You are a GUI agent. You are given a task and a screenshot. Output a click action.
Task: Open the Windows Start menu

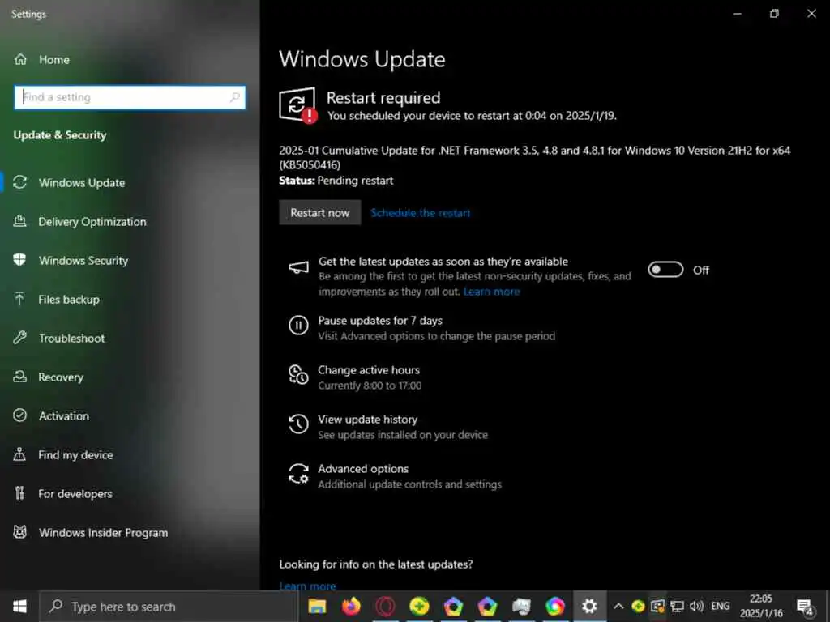click(x=19, y=606)
